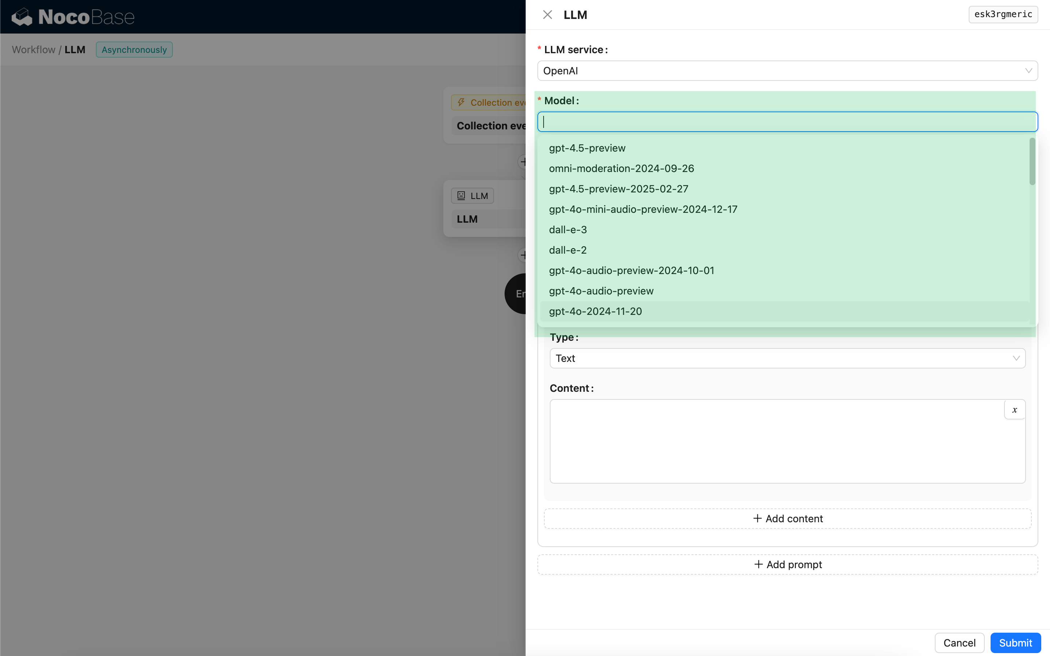
Task: Select gpt-4o-audio-preview model
Action: pos(601,291)
